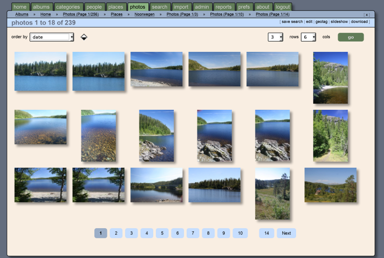Viewport: 384px width, 258px height.
Task: Click the download link
Action: click(359, 22)
